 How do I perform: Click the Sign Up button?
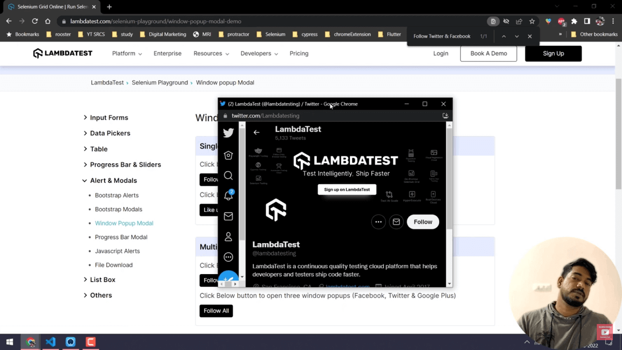tap(553, 54)
